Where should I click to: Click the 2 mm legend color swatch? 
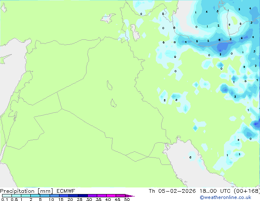click(x=35, y=196)
